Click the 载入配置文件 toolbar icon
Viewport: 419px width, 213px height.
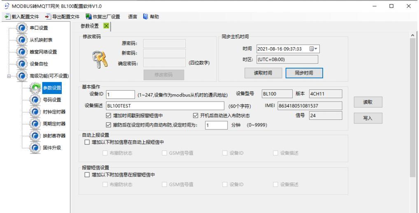7,17
